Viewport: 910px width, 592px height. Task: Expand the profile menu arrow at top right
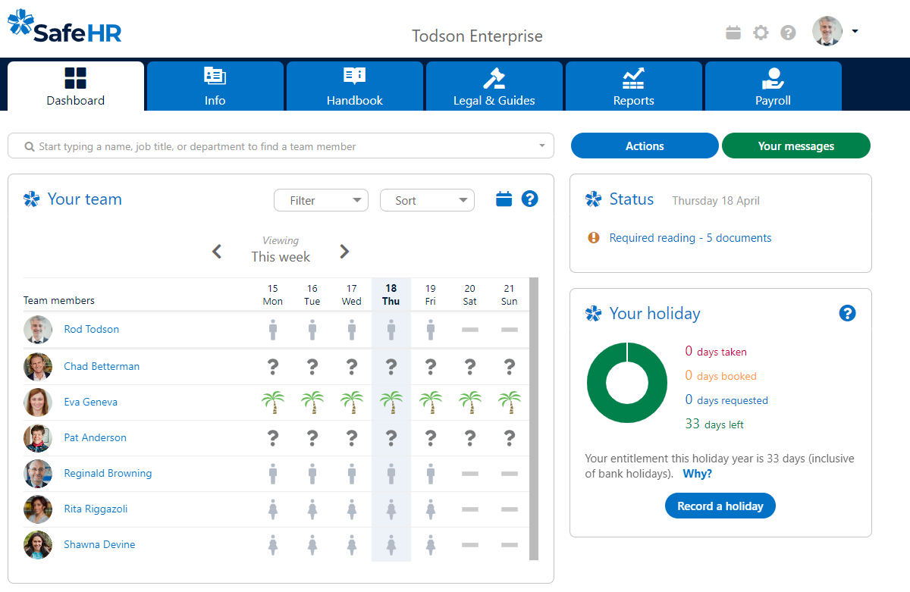tap(855, 31)
